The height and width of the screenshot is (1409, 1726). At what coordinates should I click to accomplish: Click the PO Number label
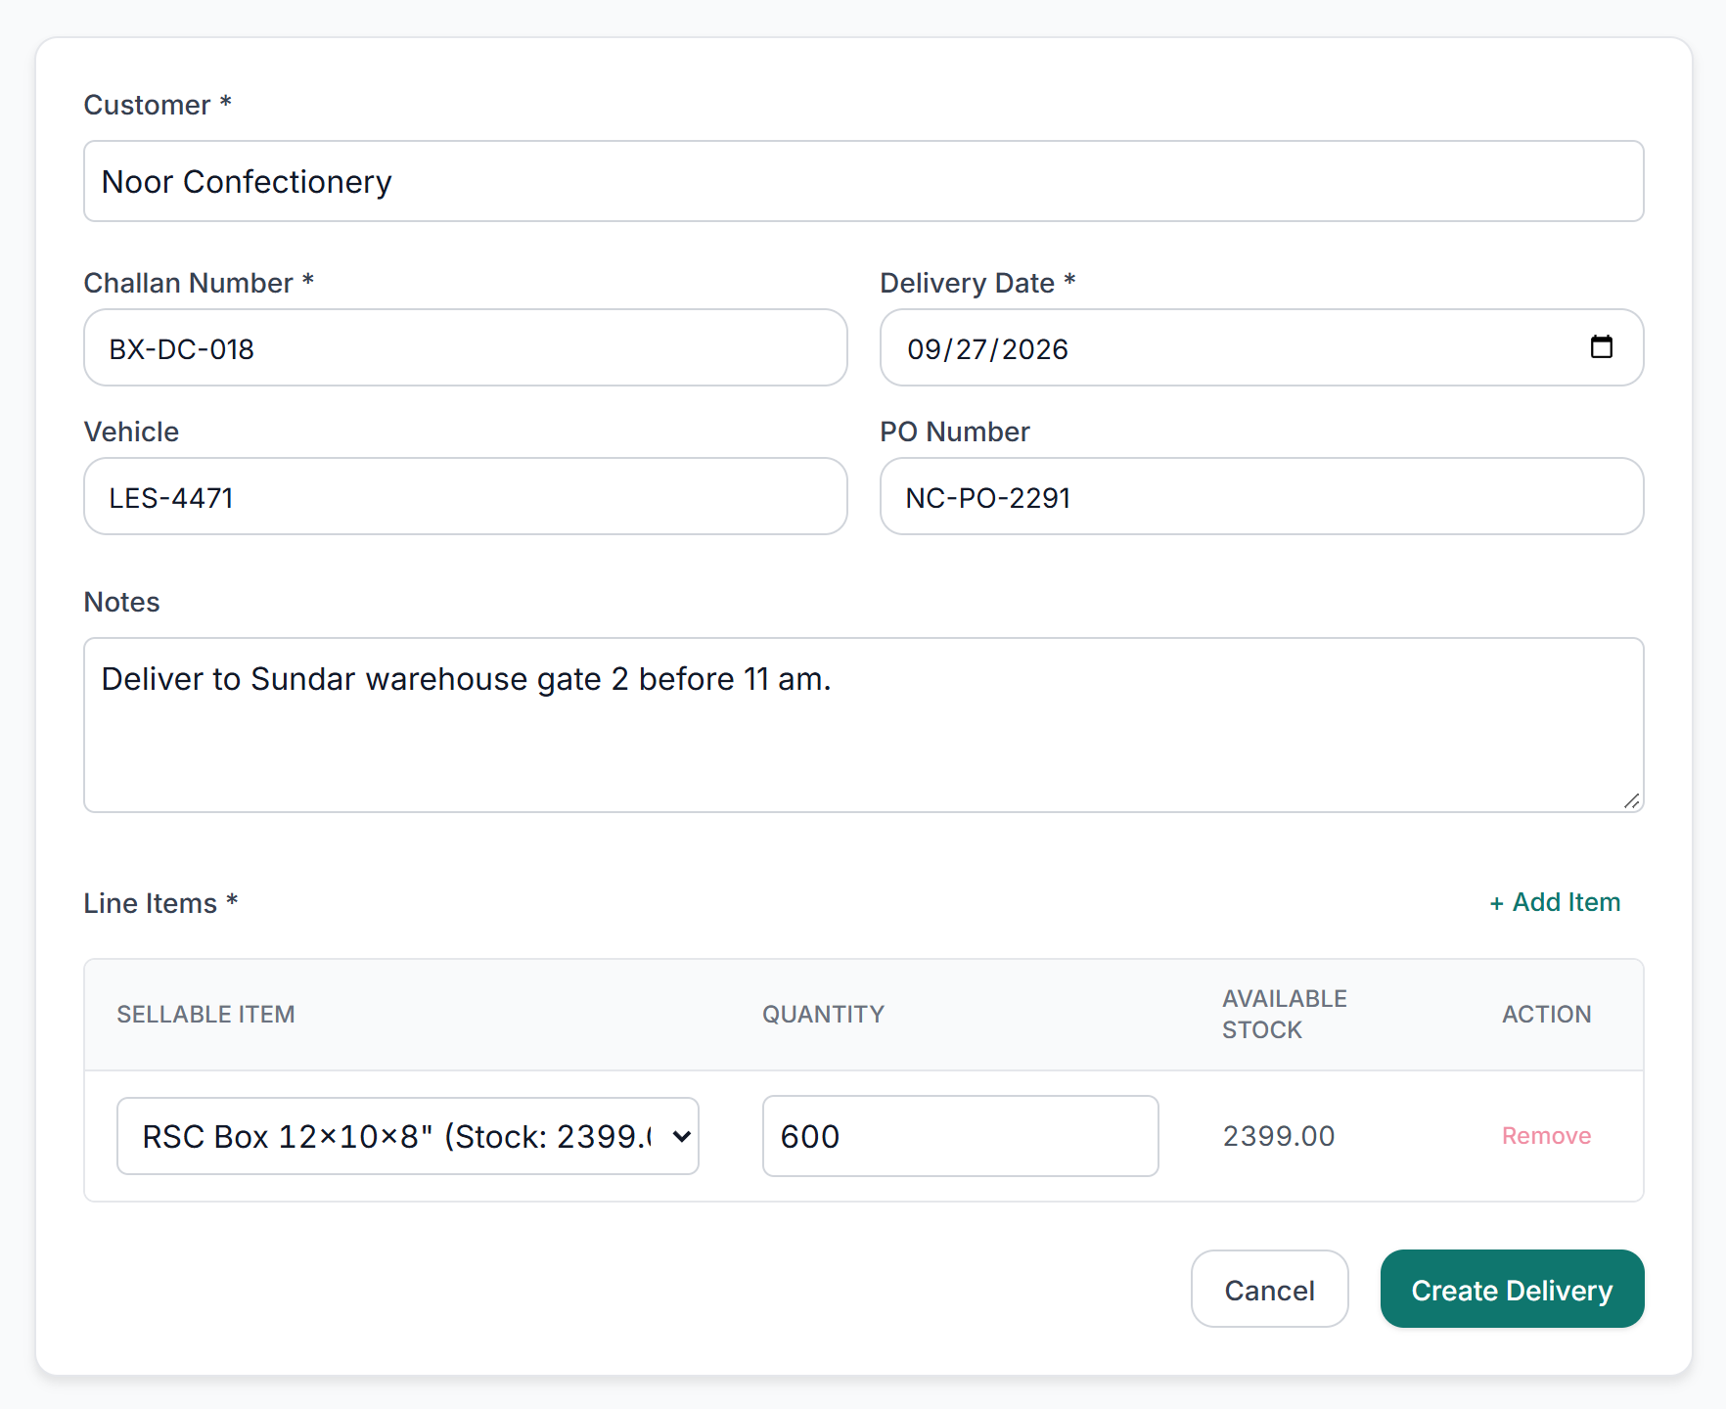[954, 432]
